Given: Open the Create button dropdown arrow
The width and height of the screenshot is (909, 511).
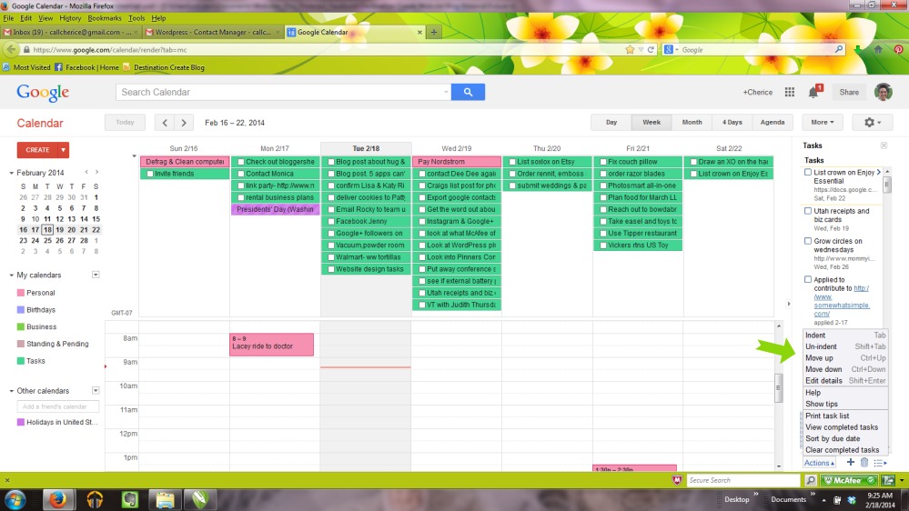Looking at the screenshot, I should [x=63, y=150].
